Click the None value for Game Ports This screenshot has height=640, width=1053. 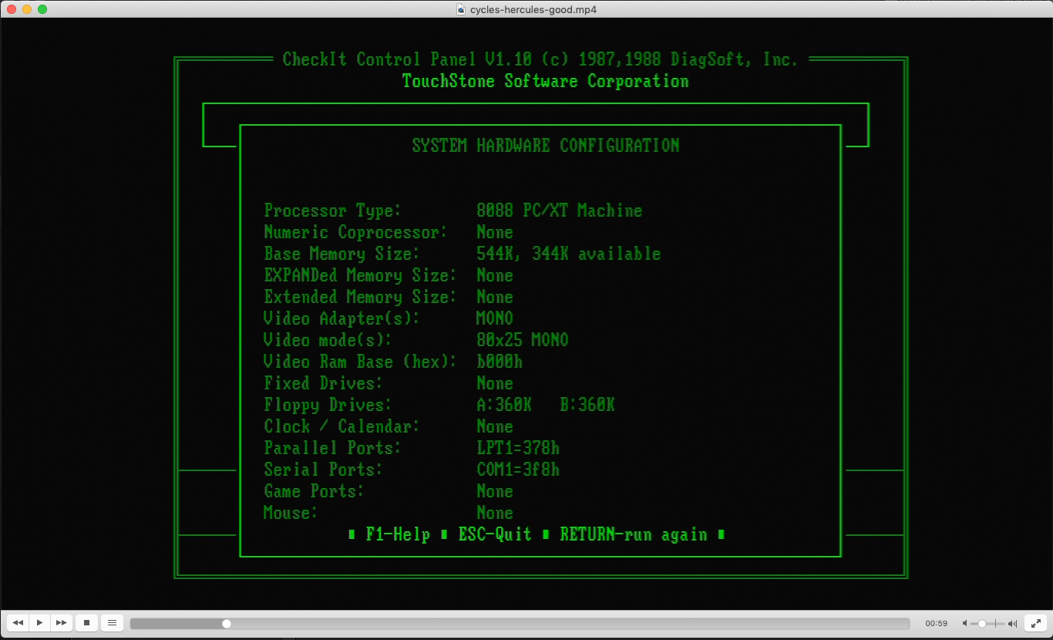[x=495, y=491]
